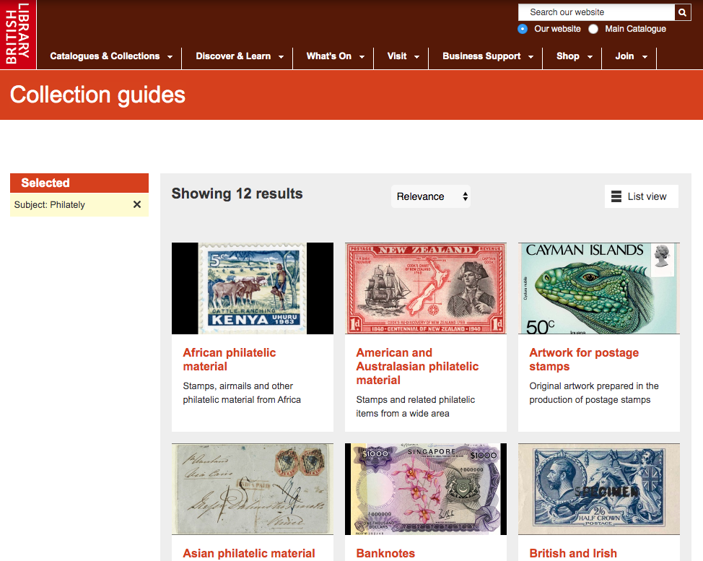Click the New Zealand stamp thumbnail
Image resolution: width=703 pixels, height=561 pixels.
pyautogui.click(x=425, y=288)
